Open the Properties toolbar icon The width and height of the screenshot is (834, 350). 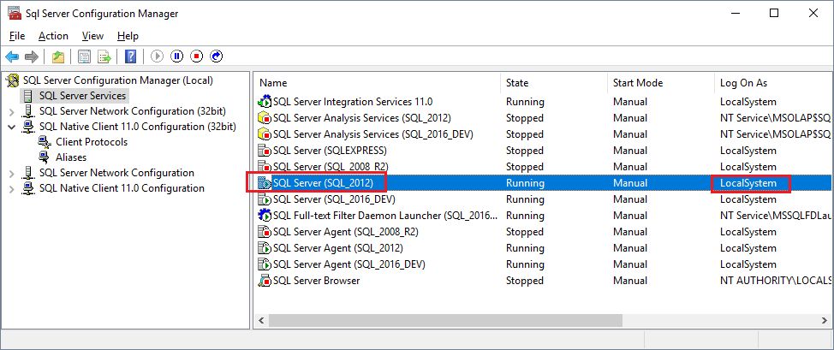point(84,56)
